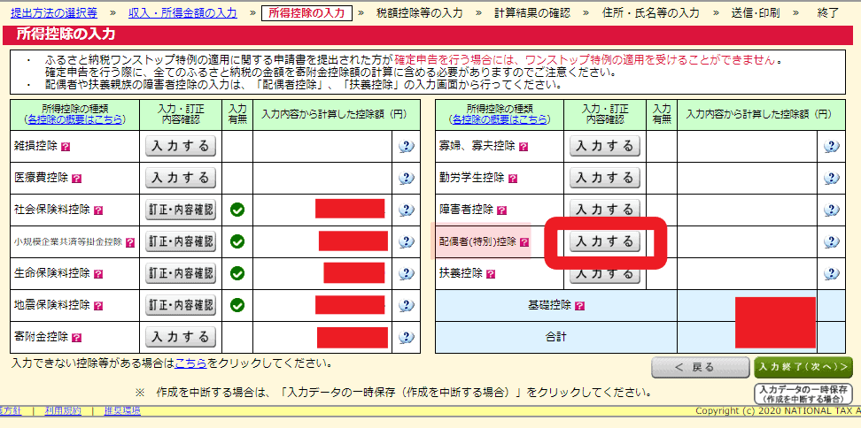Go back with the 戻る button

[x=700, y=367]
